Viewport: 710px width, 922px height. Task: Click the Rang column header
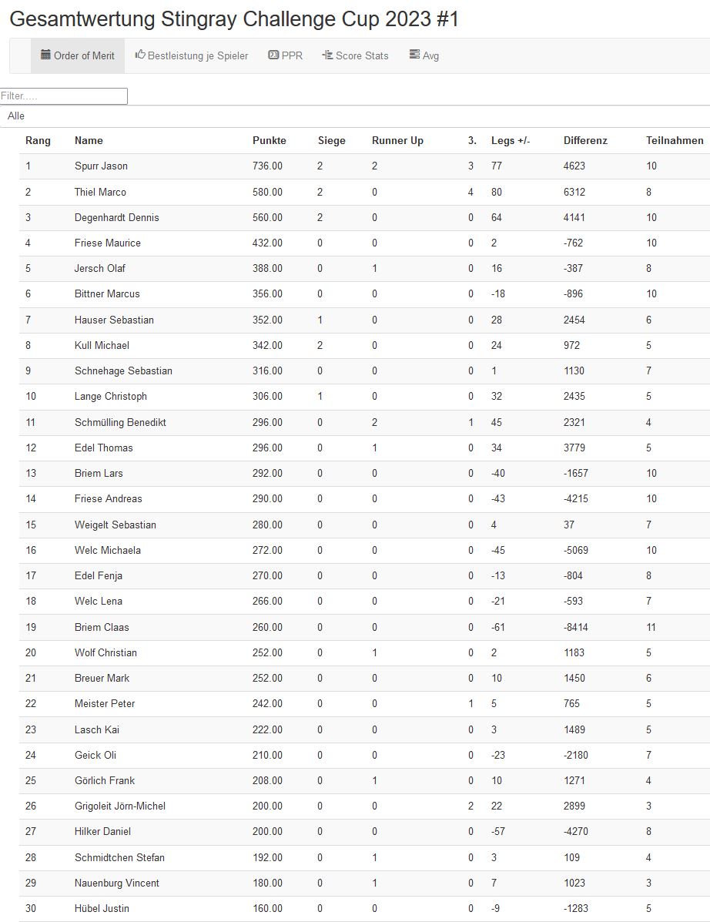[x=38, y=140]
